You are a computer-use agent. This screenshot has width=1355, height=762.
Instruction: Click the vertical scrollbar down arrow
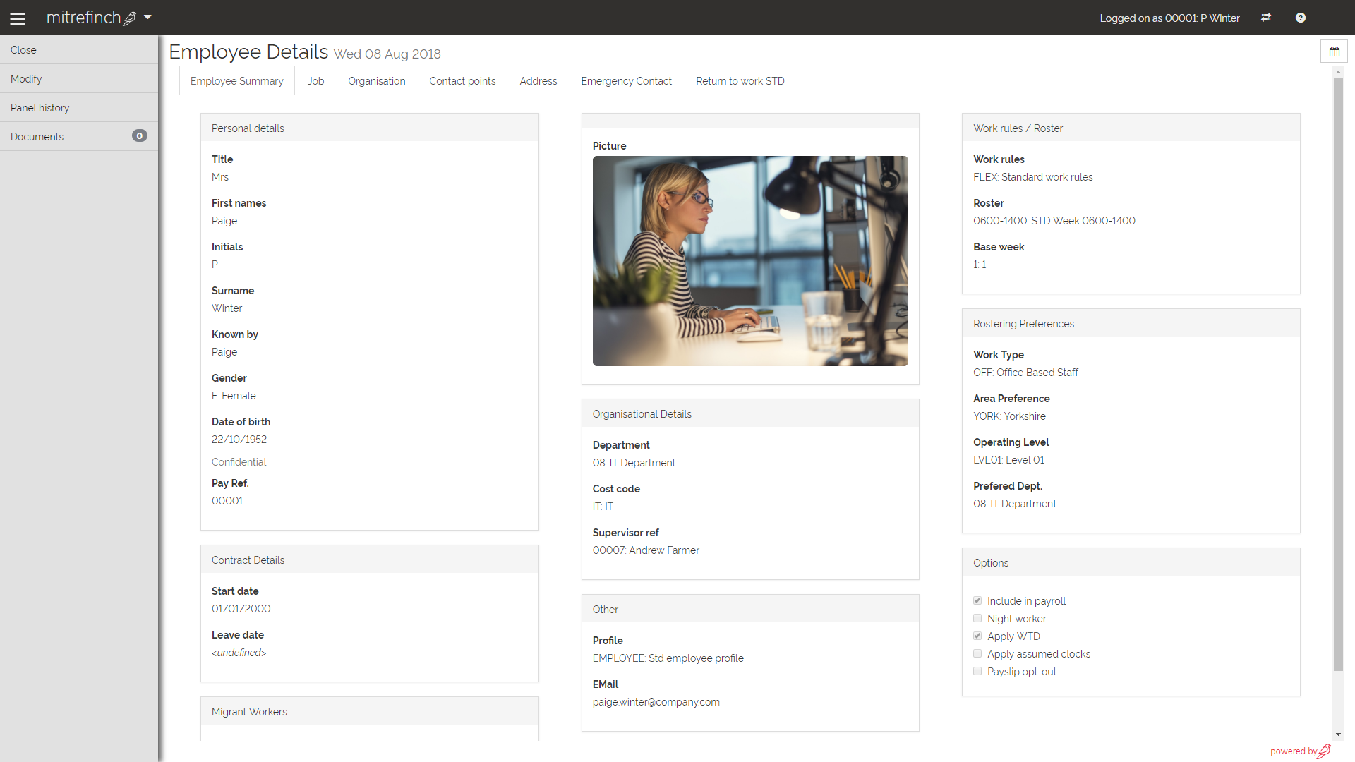pos(1338,734)
